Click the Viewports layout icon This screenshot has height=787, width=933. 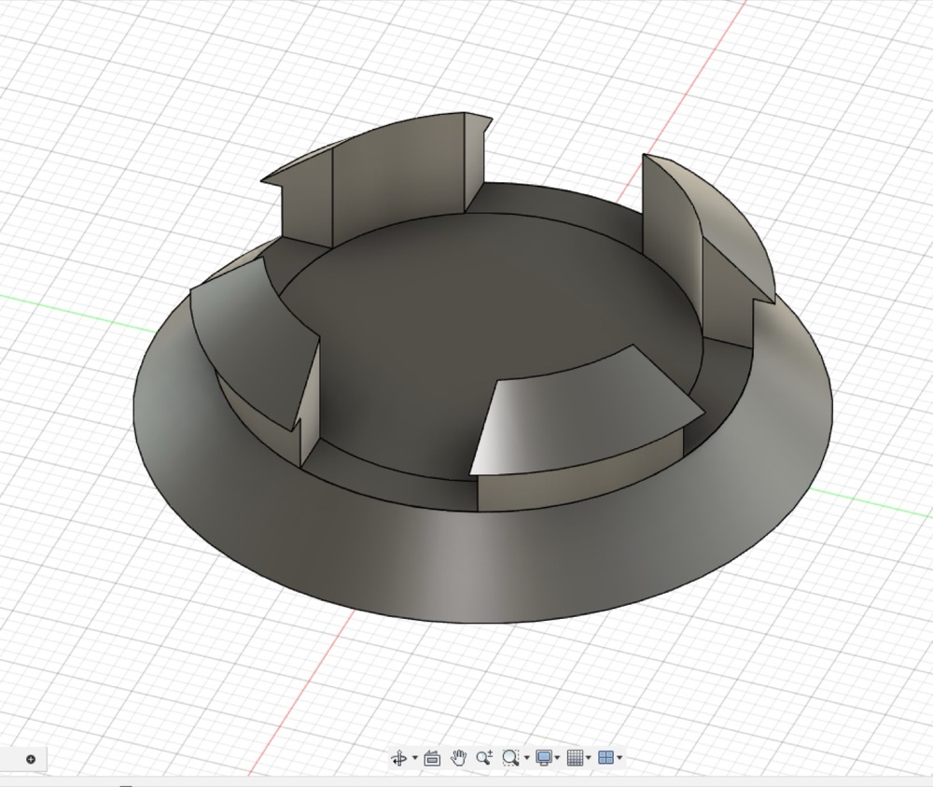click(606, 758)
